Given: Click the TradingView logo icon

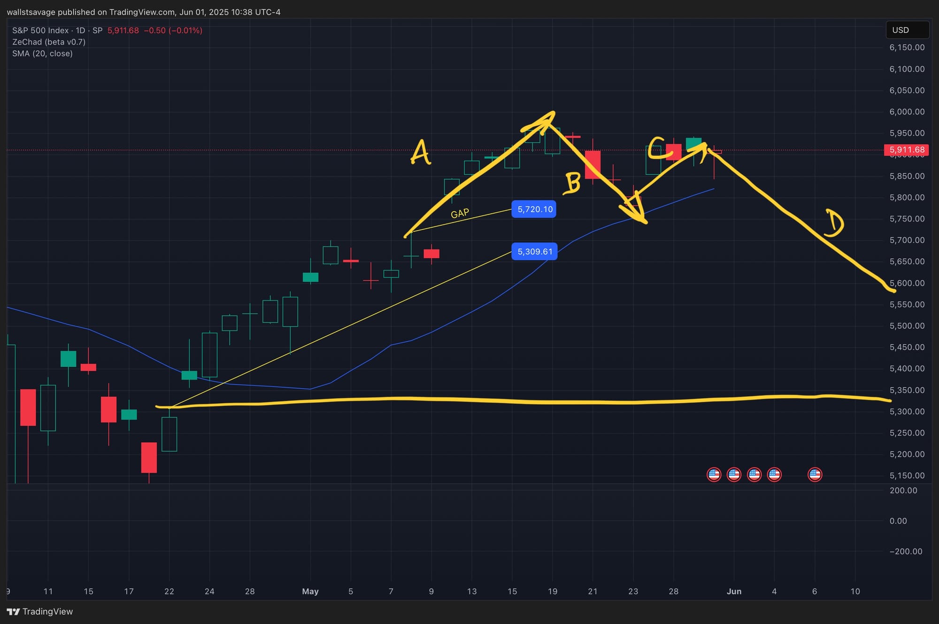Looking at the screenshot, I should 13,611.
